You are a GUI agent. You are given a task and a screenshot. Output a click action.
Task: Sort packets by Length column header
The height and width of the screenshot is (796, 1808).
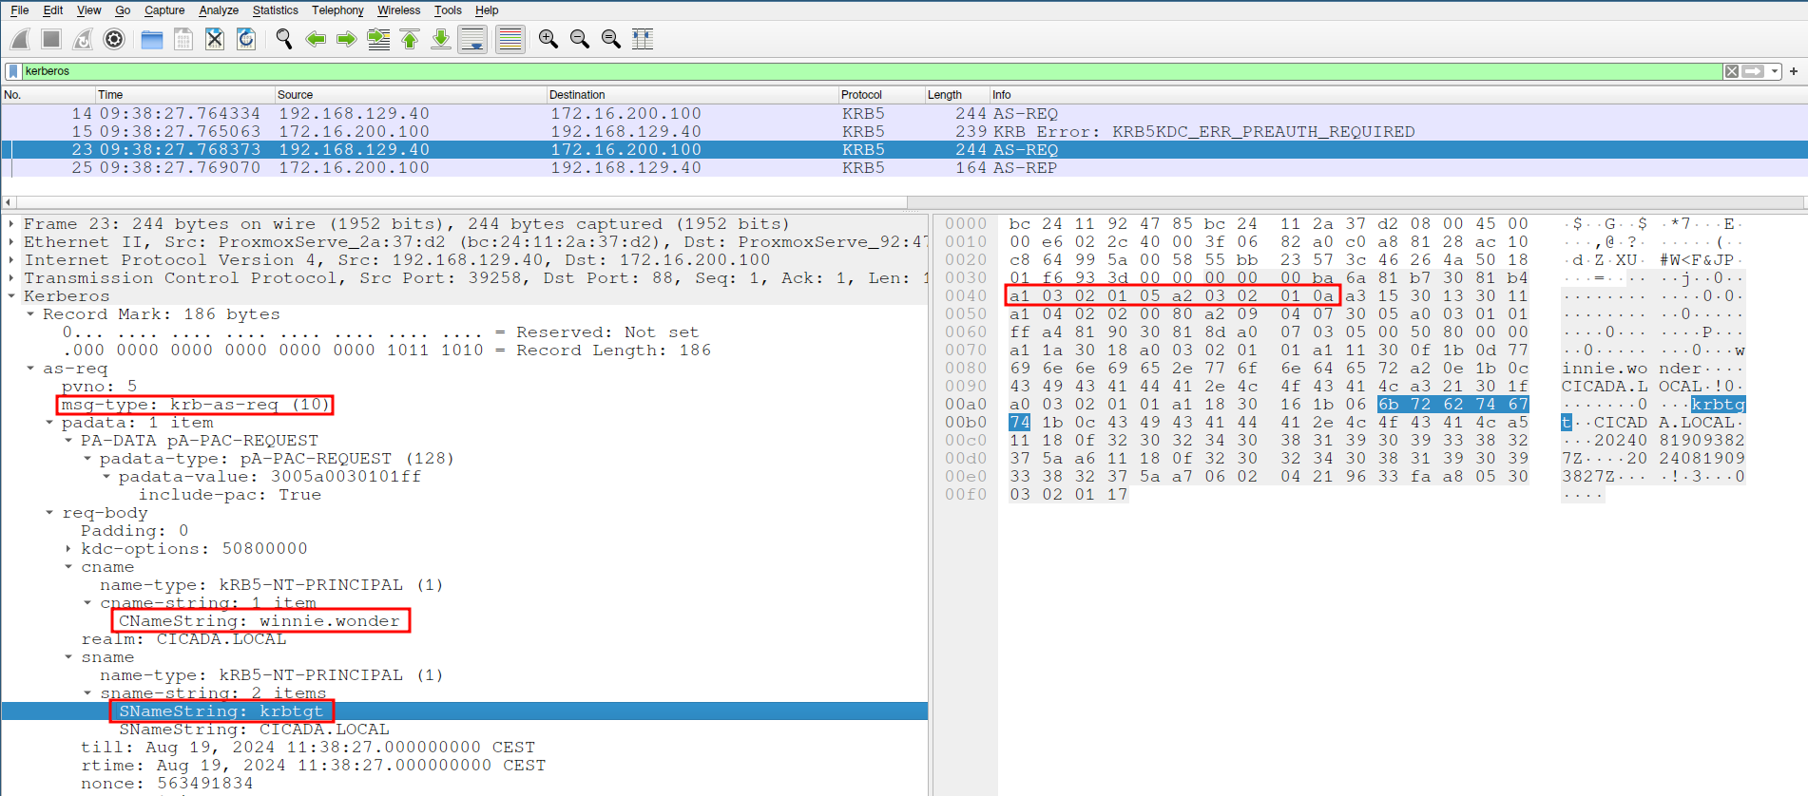pos(957,95)
